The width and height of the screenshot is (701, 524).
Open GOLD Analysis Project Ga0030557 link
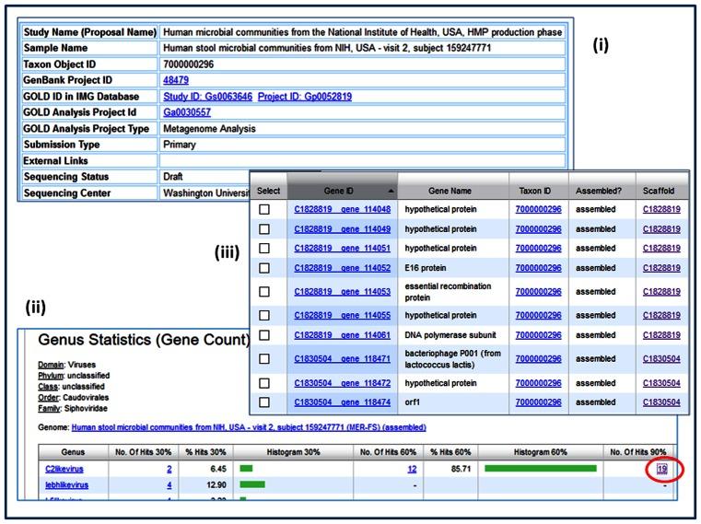point(187,112)
